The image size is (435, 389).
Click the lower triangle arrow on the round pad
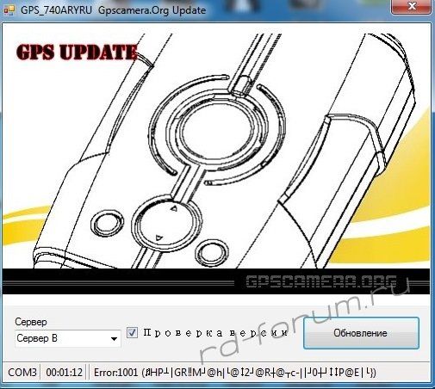(x=158, y=238)
